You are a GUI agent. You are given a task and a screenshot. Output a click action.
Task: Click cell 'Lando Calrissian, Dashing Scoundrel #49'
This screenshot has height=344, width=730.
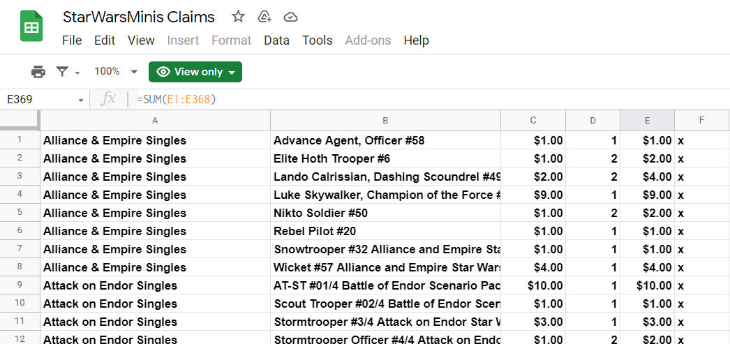tap(385, 177)
